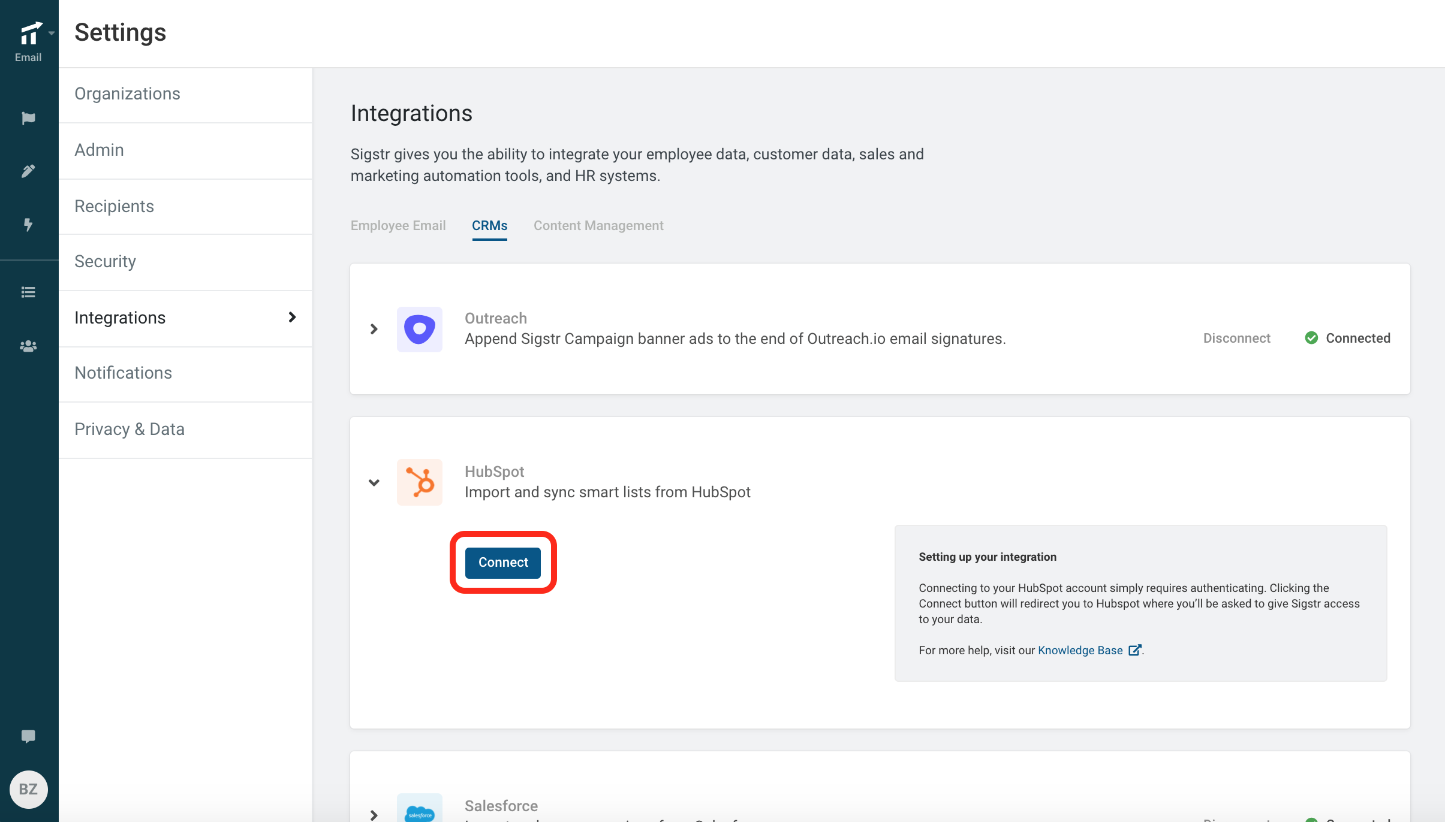Open Security settings section

coord(185,262)
